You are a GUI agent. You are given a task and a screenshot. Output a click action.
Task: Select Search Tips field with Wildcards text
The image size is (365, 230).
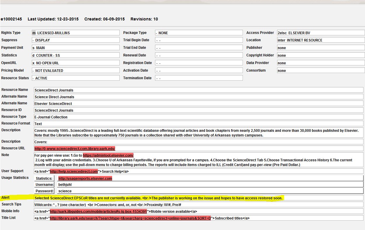(x=199, y=205)
